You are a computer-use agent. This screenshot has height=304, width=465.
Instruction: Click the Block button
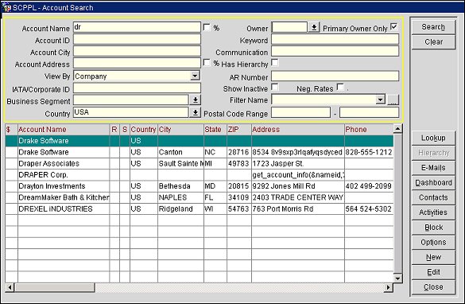coord(433,228)
